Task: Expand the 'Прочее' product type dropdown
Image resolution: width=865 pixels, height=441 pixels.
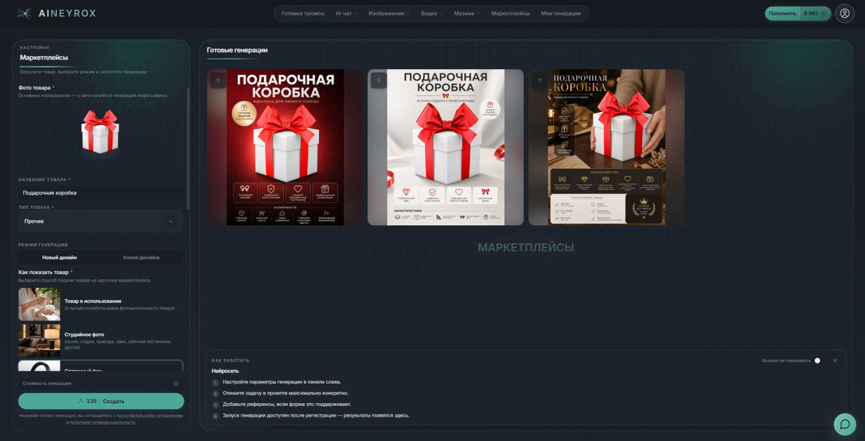Action: pos(101,222)
